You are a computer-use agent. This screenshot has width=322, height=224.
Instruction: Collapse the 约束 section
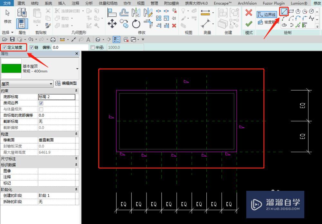(x=76, y=91)
